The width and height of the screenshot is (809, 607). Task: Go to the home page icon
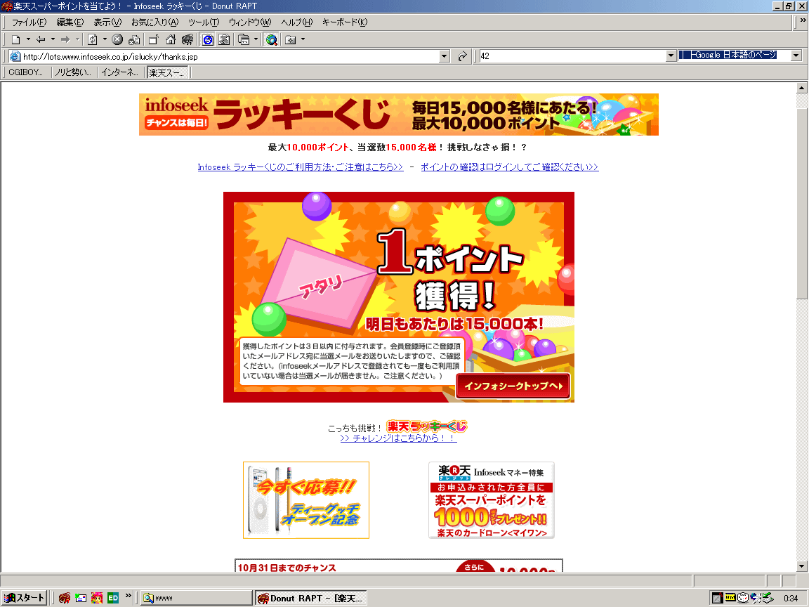pyautogui.click(x=170, y=40)
